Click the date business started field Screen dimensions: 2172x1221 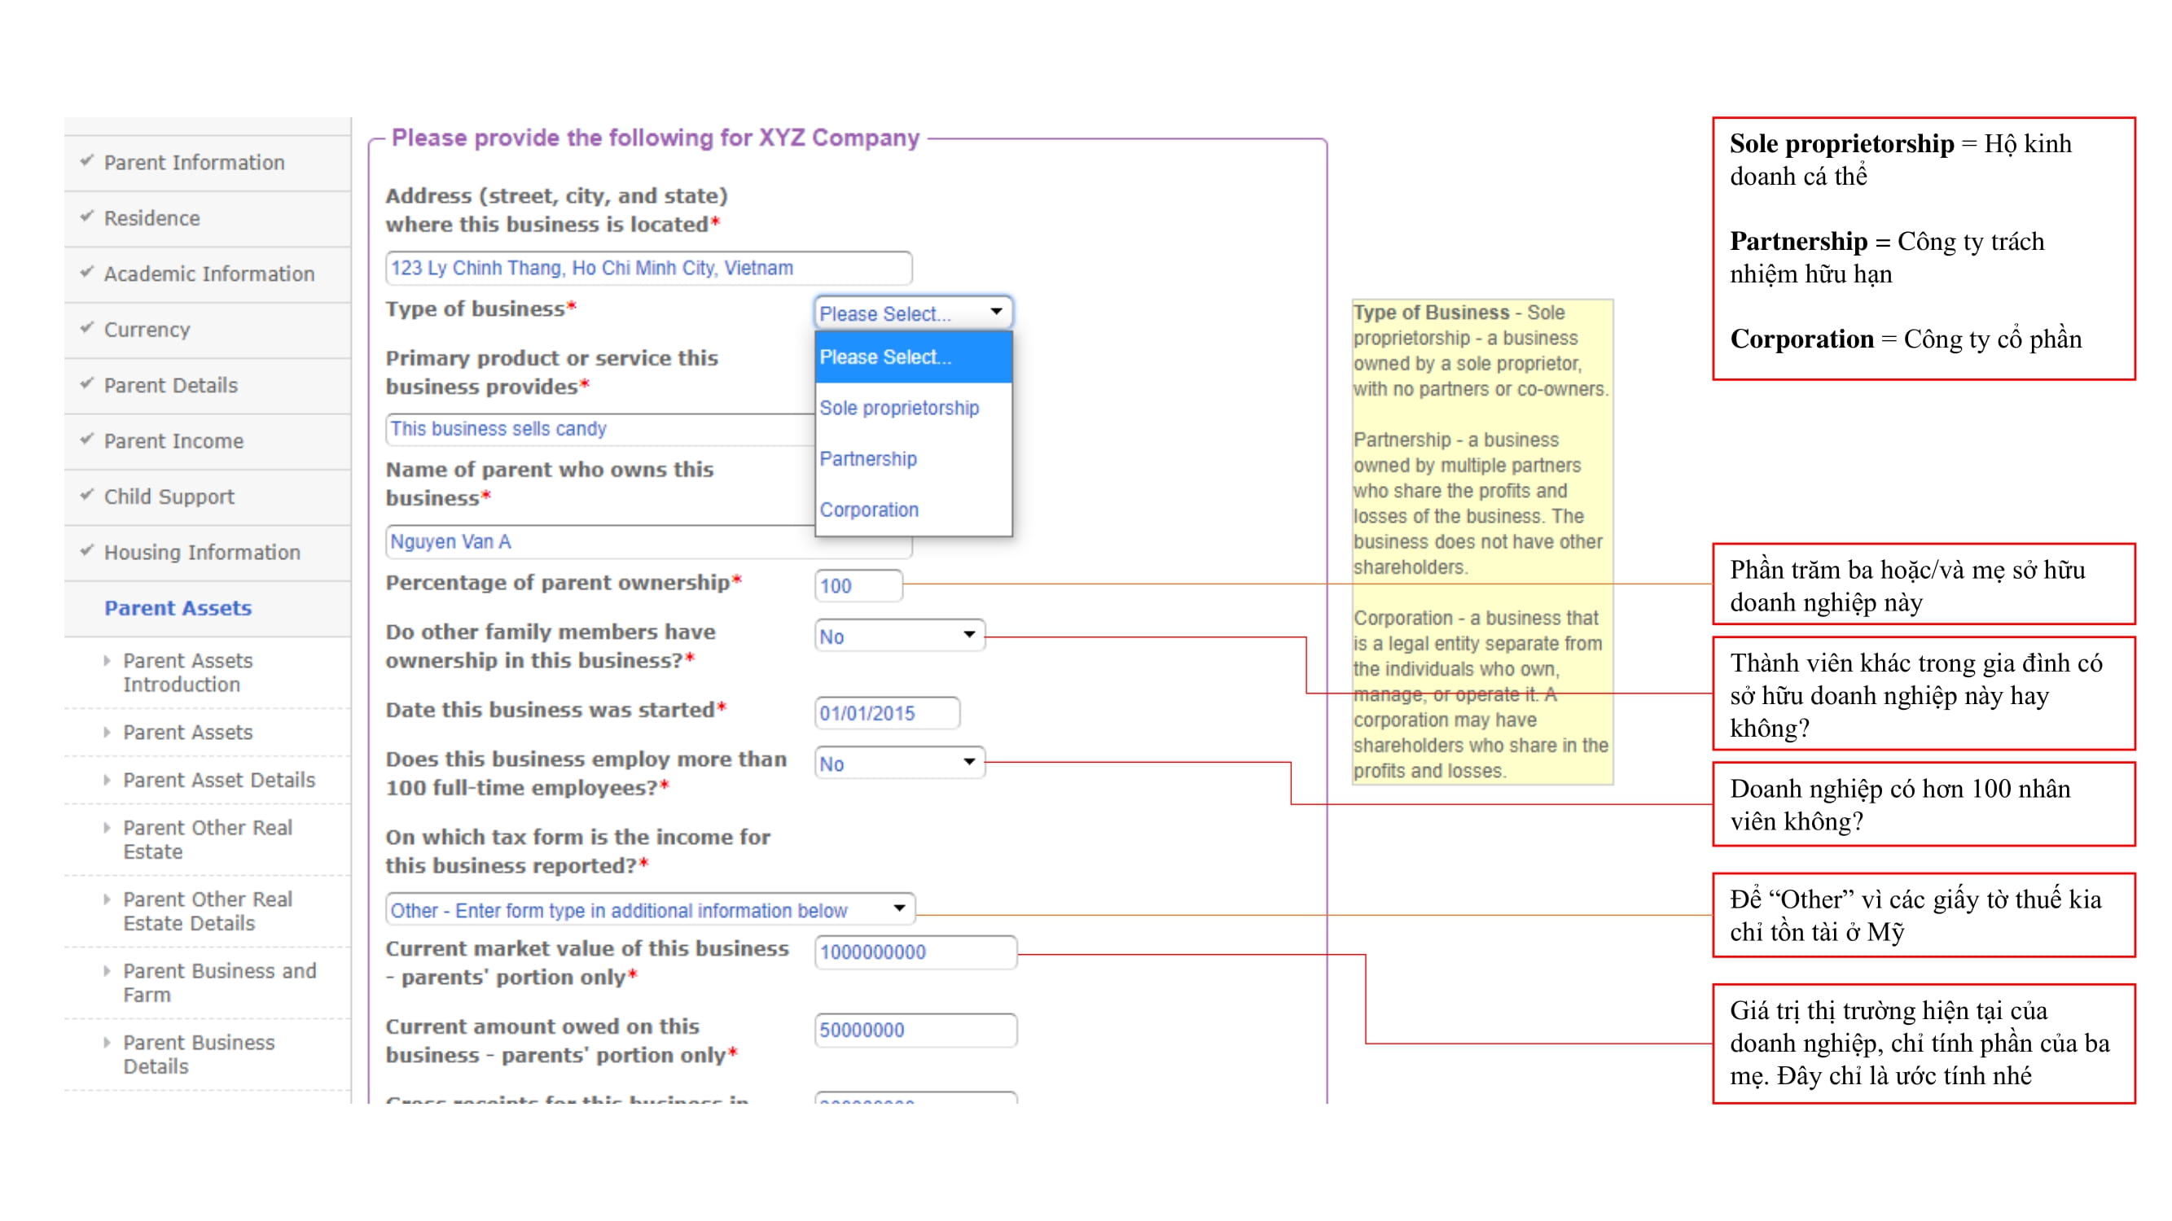(x=886, y=713)
